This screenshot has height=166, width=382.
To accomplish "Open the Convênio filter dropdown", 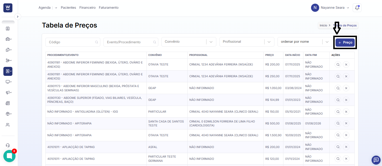I will 189,42.
